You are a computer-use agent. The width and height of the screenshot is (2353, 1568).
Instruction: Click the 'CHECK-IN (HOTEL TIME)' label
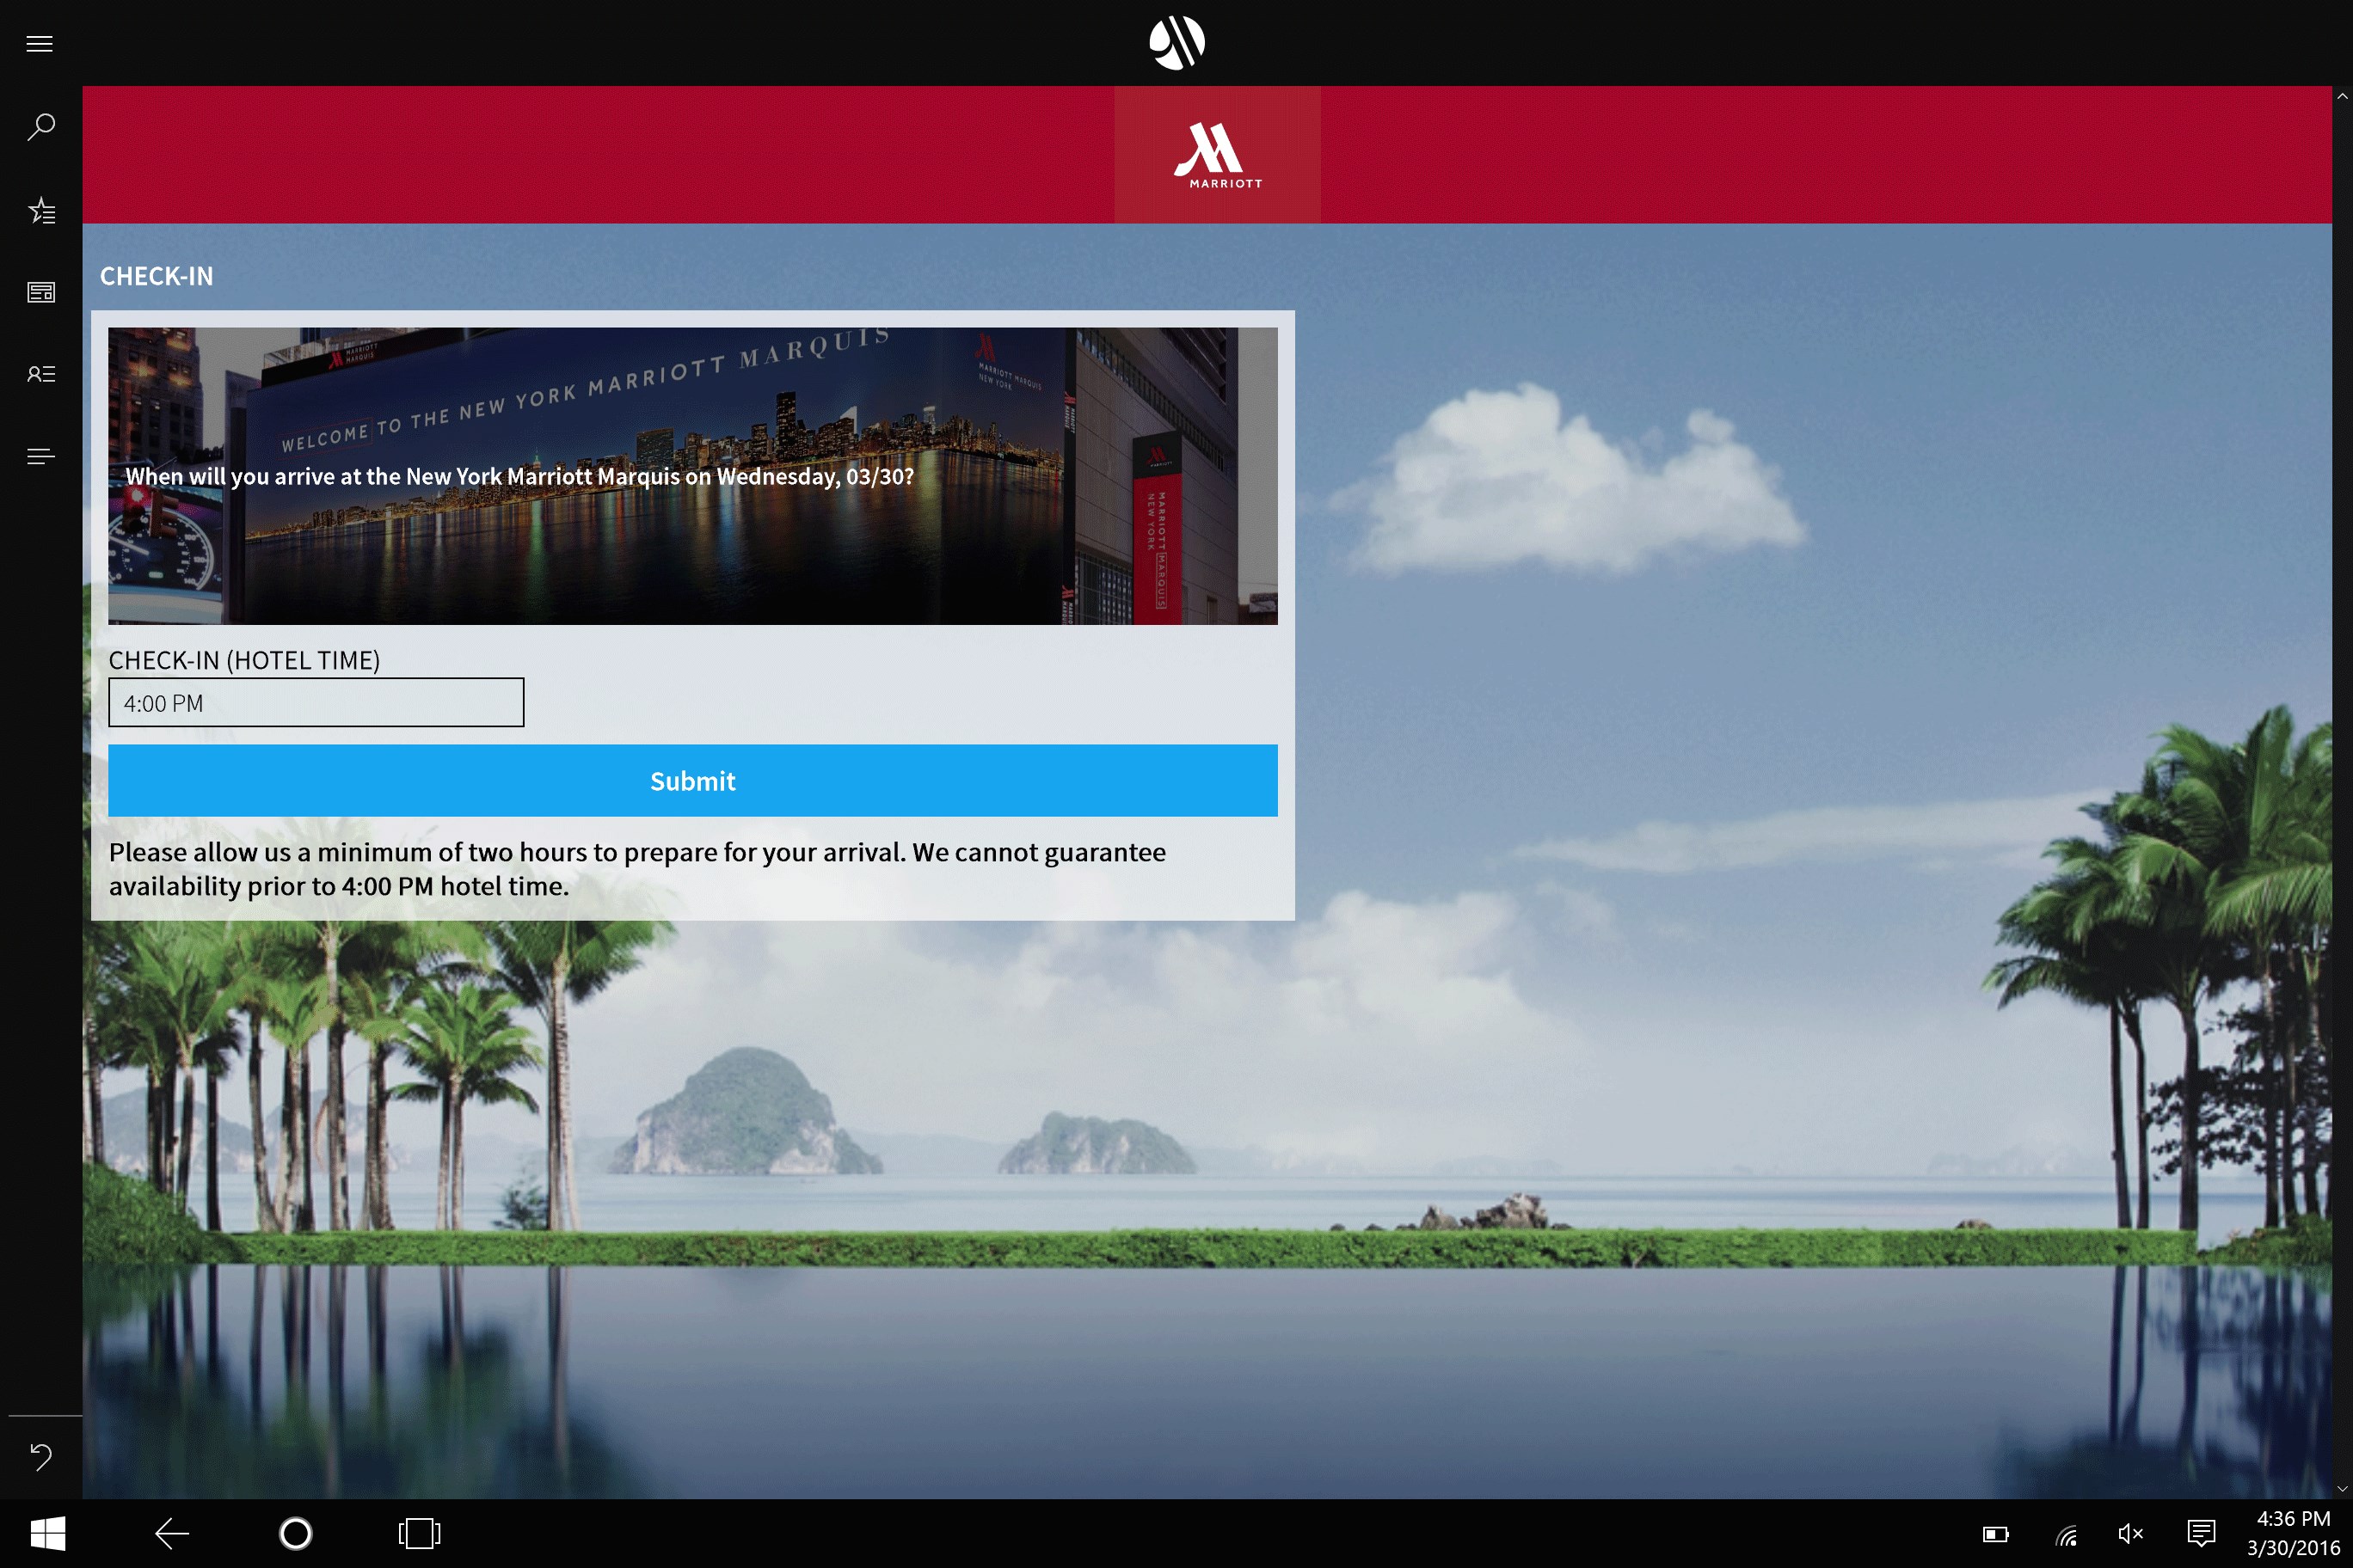[x=244, y=660]
